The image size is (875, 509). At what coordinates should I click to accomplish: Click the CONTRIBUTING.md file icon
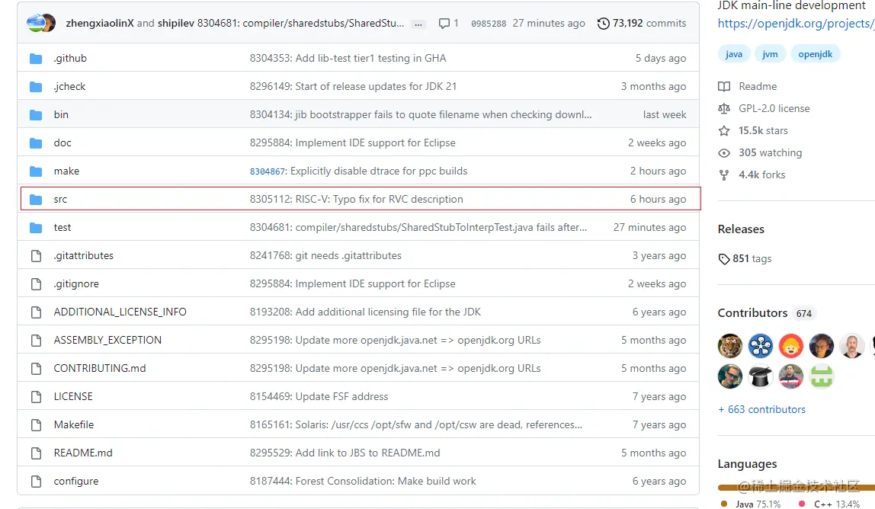[37, 368]
